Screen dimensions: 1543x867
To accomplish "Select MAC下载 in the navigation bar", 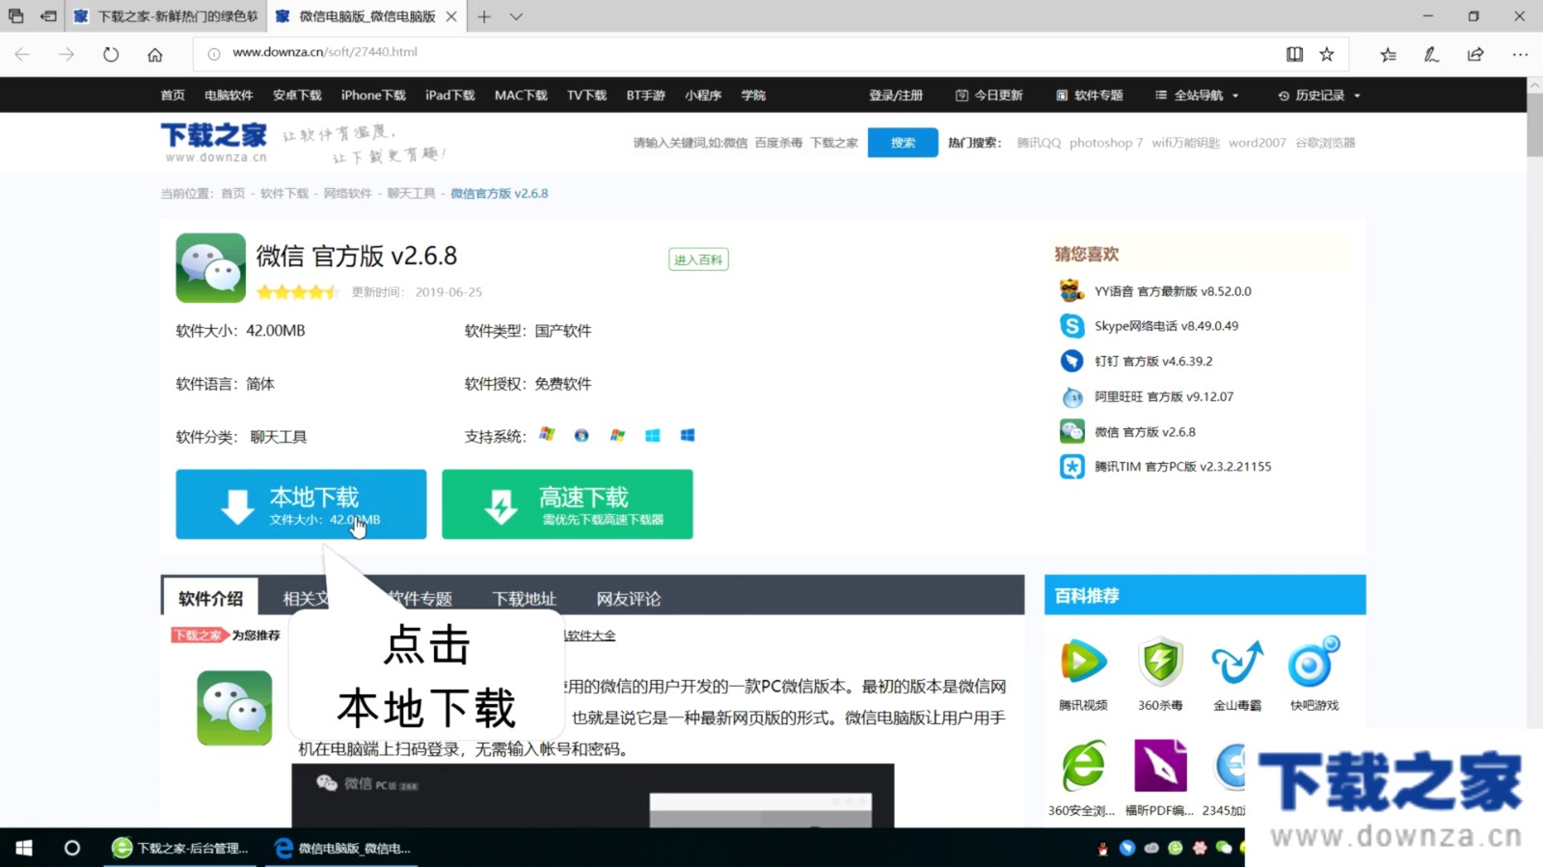I will [x=521, y=95].
